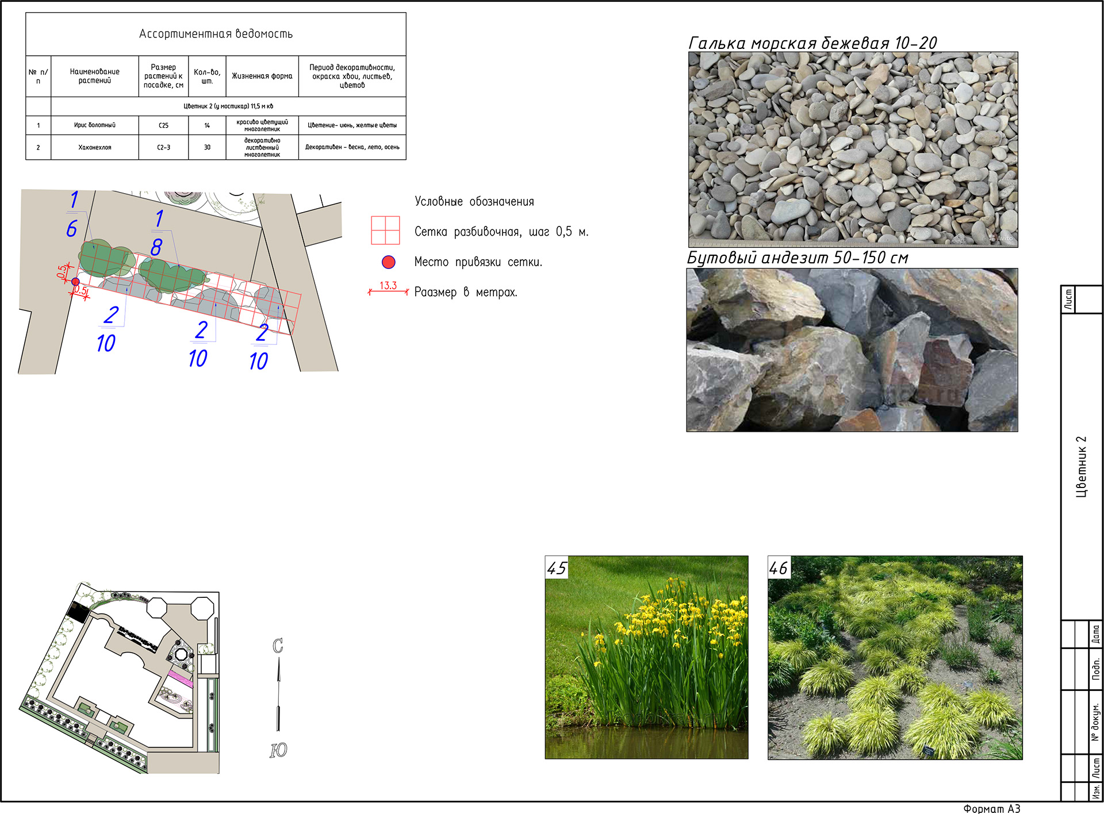Viewport: 1104px width, 814px height.
Task: Click the 'Формат А3' label
Action: (x=991, y=808)
